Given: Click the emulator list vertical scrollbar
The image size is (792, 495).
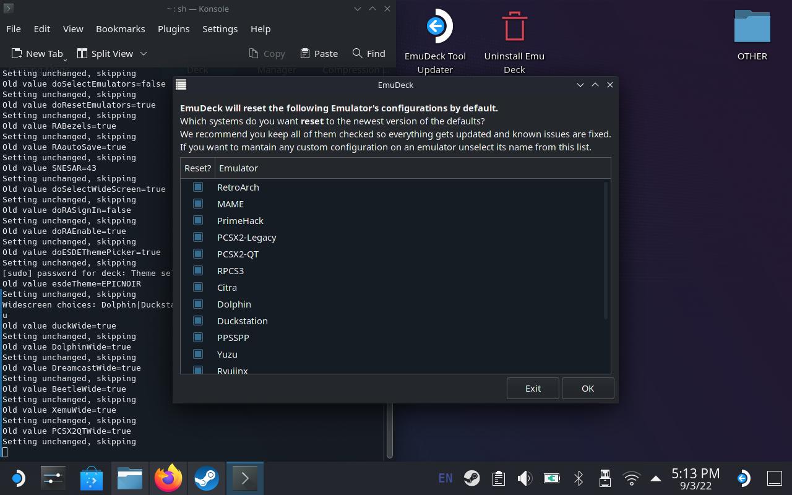Looking at the screenshot, I should 606,251.
